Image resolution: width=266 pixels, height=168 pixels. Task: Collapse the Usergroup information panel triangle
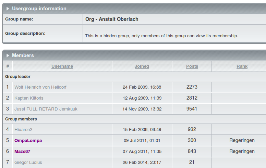8,9
